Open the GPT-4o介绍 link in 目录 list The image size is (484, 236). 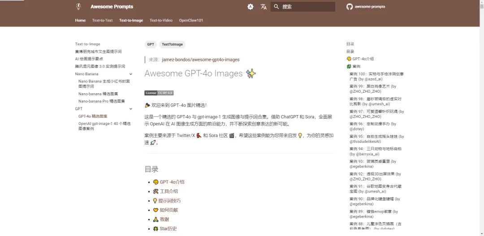pyautogui.click(x=172, y=182)
